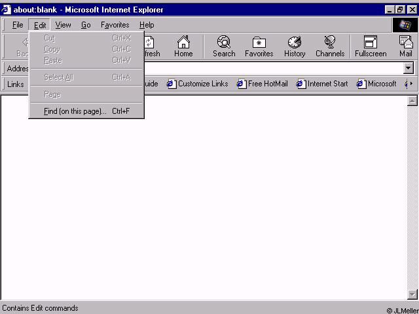Click the greyed Select All menu entry
The width and height of the screenshot is (419, 314).
pyautogui.click(x=86, y=77)
